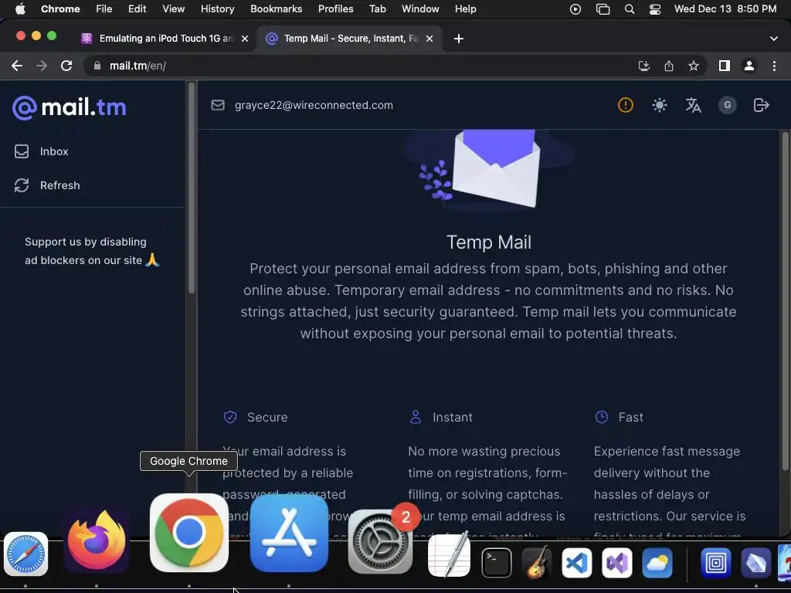Open a new tab with plus button
The image size is (791, 593).
pos(459,39)
